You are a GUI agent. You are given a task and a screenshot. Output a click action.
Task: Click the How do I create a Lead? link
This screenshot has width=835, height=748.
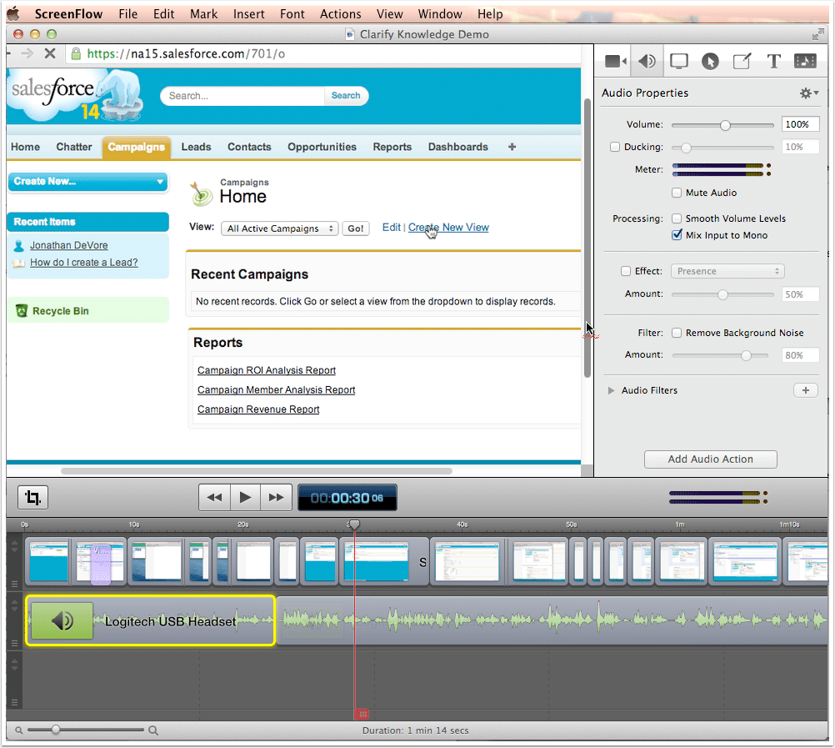[83, 262]
